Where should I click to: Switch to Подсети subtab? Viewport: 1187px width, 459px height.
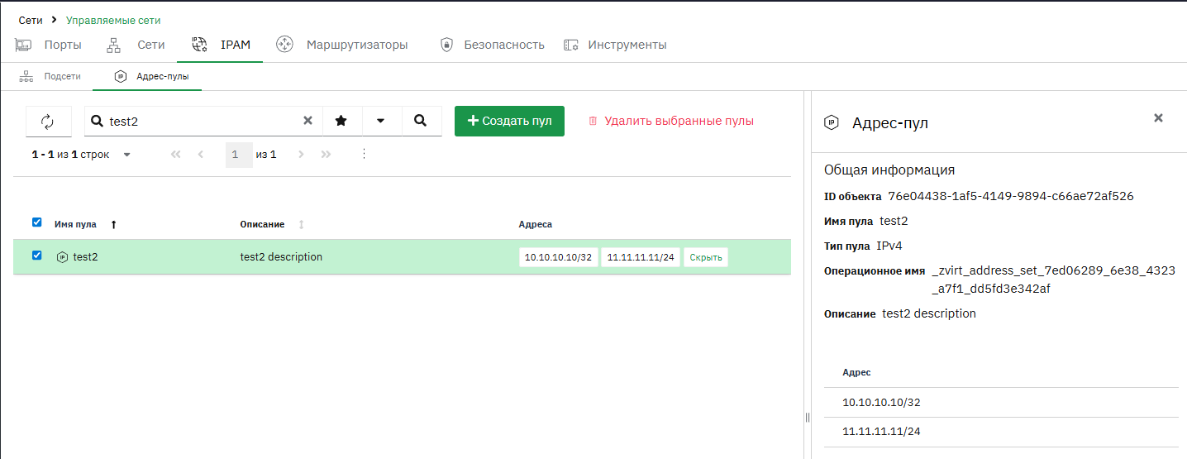(50, 76)
